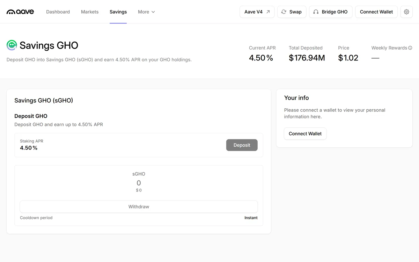Open Aave V4 link button
419x262 pixels.
(257, 12)
